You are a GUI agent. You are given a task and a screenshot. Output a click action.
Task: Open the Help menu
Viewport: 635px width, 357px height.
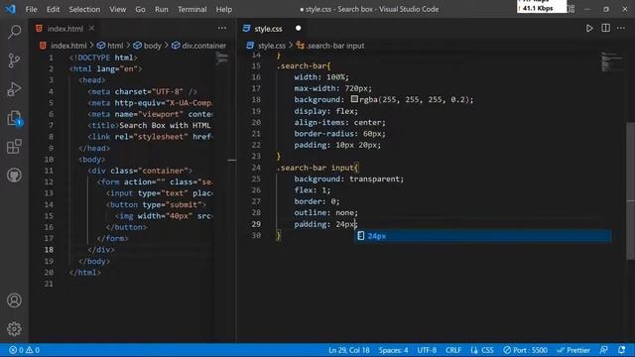223,9
